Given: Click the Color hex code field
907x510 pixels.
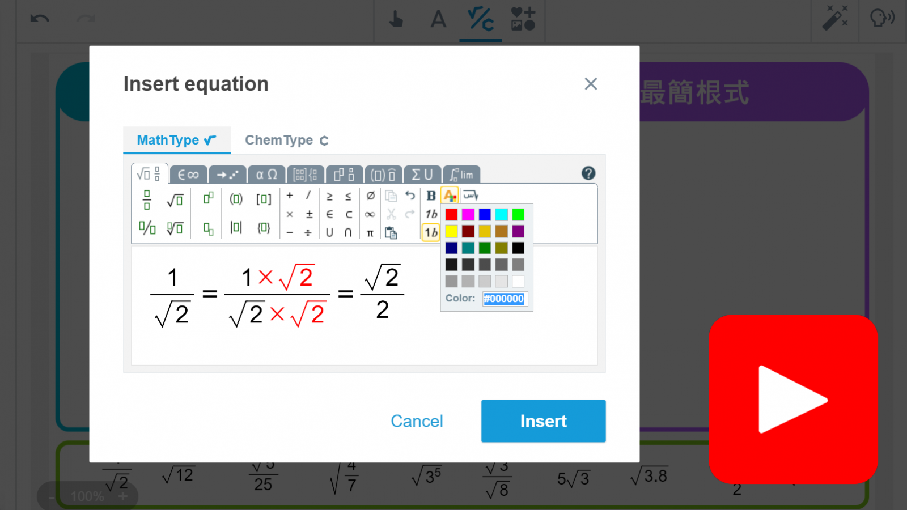Looking at the screenshot, I should pos(504,299).
